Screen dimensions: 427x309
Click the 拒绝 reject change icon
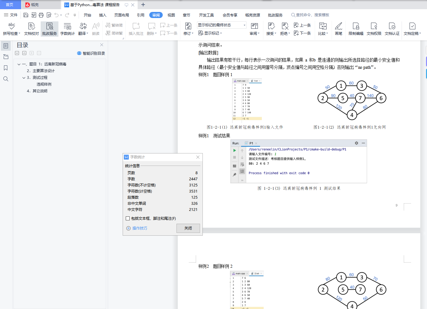click(x=285, y=26)
